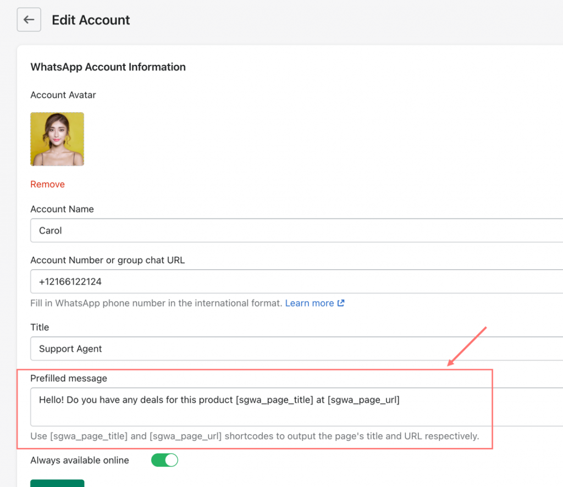This screenshot has width=563, height=487.
Task: Focus the Title field with Support Agent
Action: pyautogui.click(x=297, y=348)
